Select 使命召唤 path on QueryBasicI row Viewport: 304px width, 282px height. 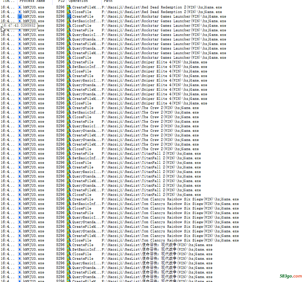click(x=157, y=263)
